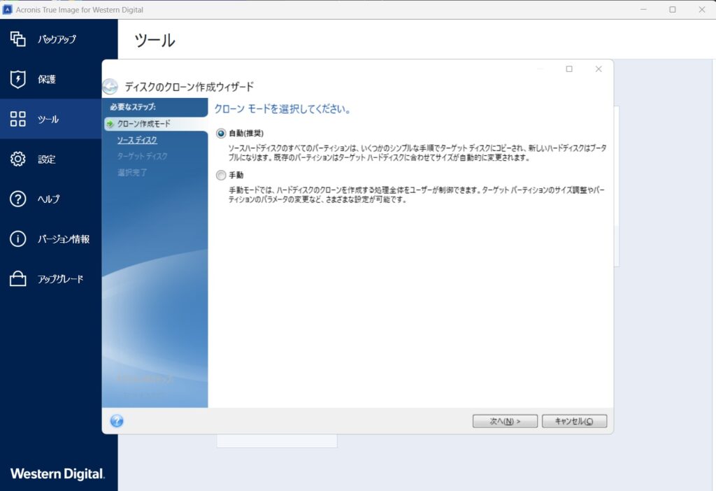Image resolution: width=716 pixels, height=491 pixels.
Task: Maximize the clone wizard dialog
Action: (x=569, y=69)
